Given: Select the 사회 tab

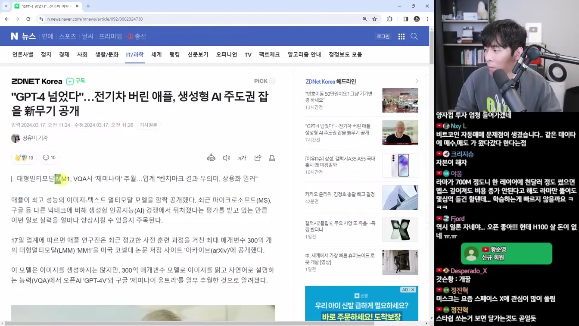Looking at the screenshot, I should point(82,55).
